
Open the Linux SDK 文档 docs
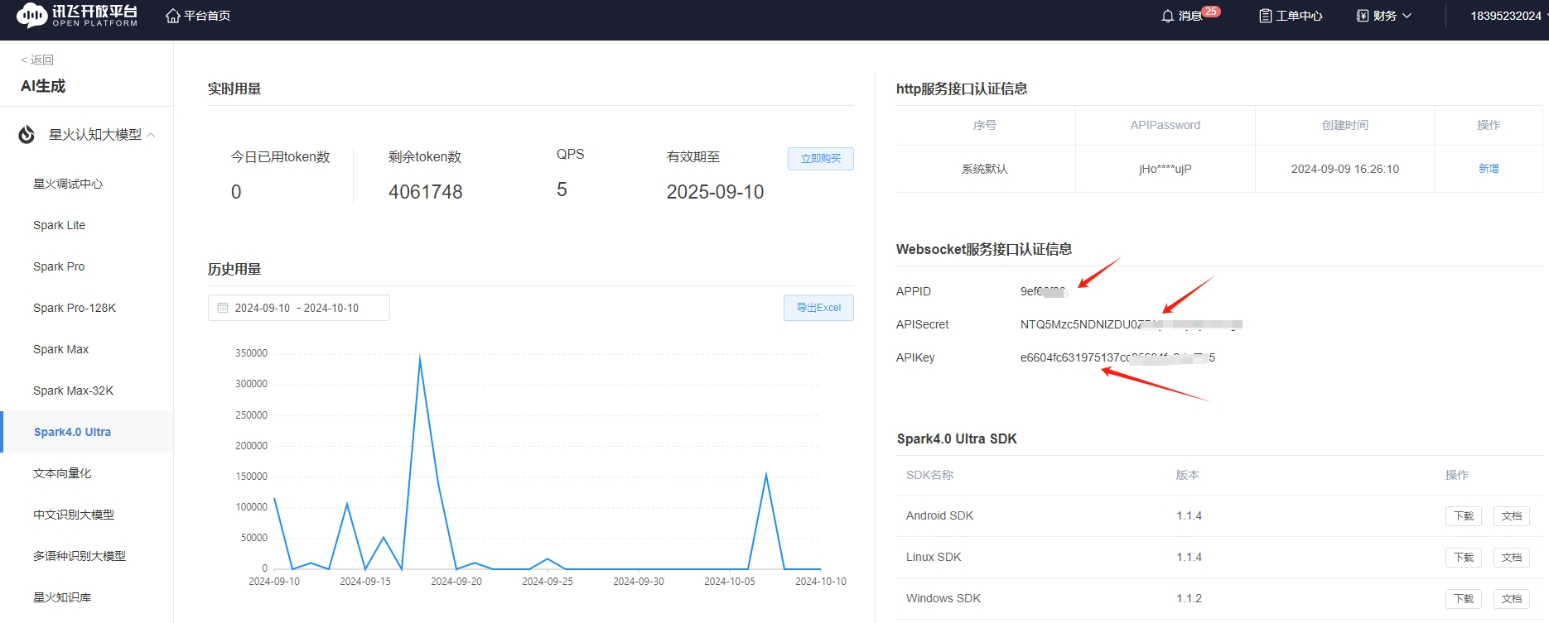pos(1512,557)
